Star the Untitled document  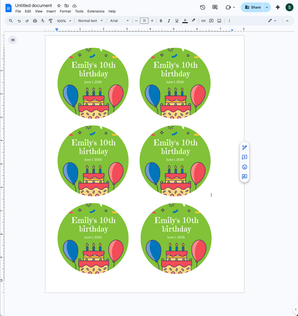[59, 5]
